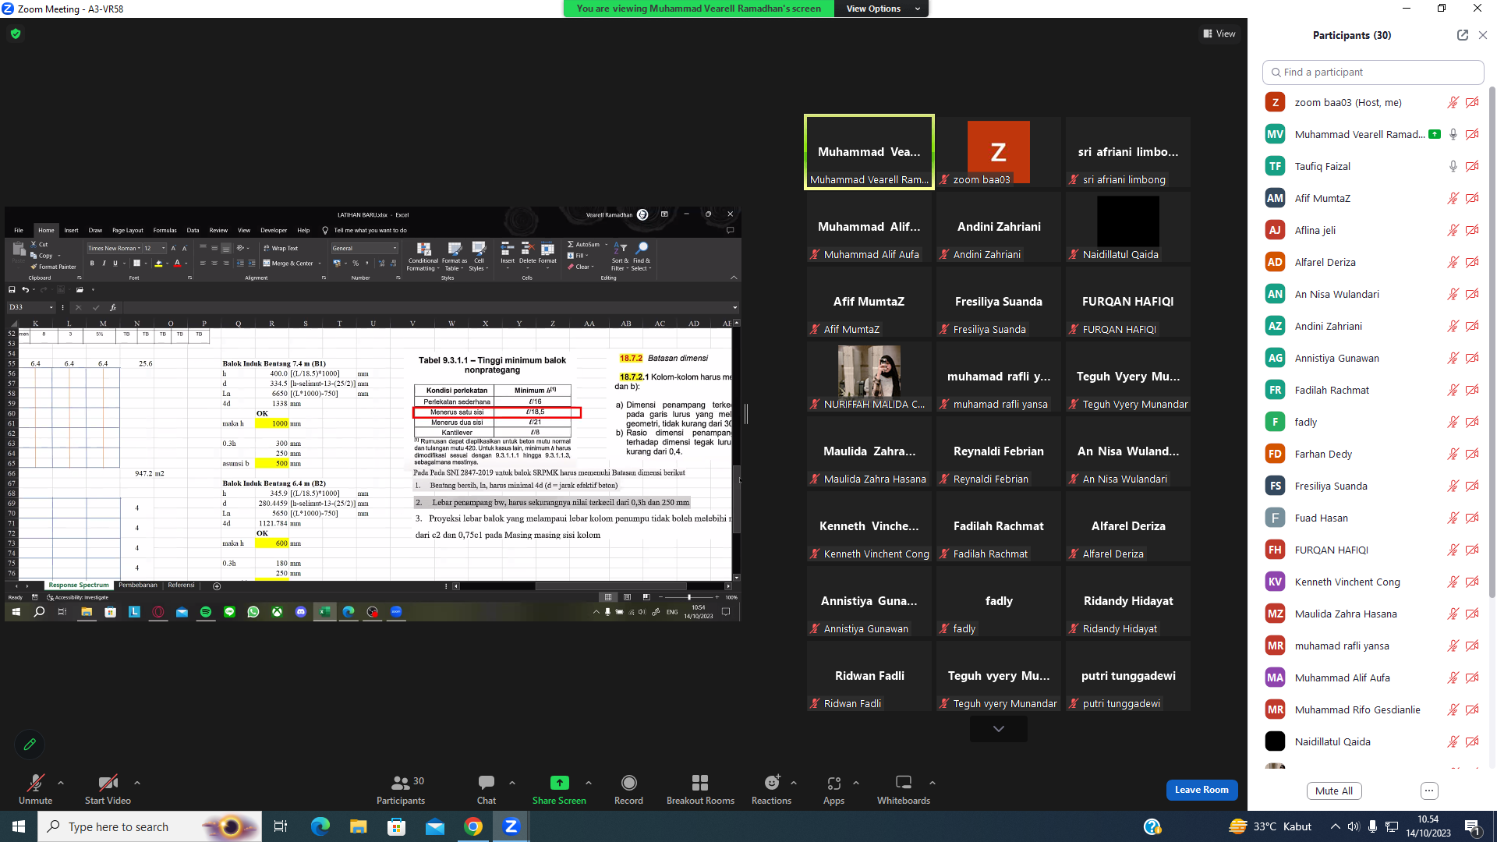Open Microsoft Edge from the Windows taskbar

[320, 826]
